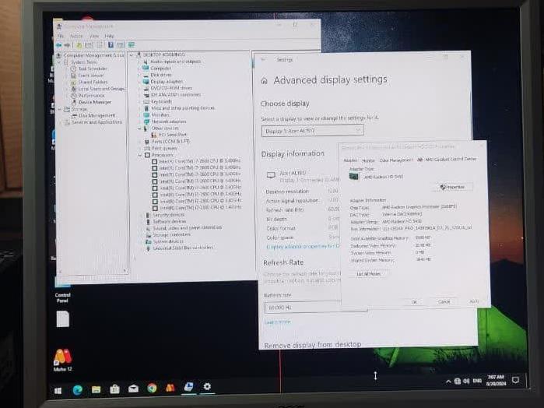Select Audio inputs and outputs category
Screen dimensions: 544x408
click(x=176, y=62)
